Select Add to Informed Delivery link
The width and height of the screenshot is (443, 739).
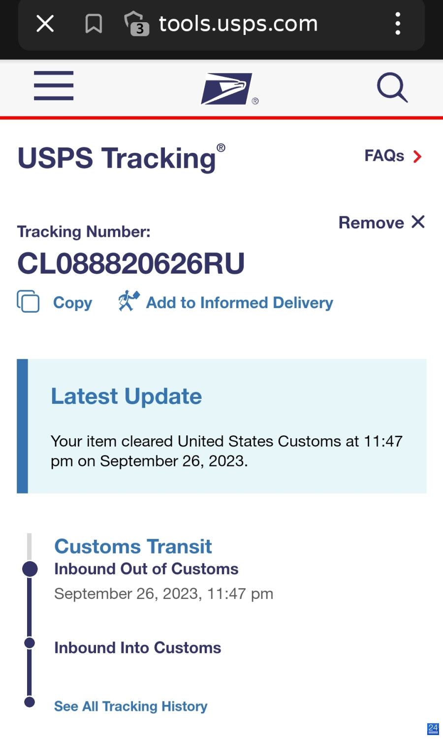click(240, 303)
